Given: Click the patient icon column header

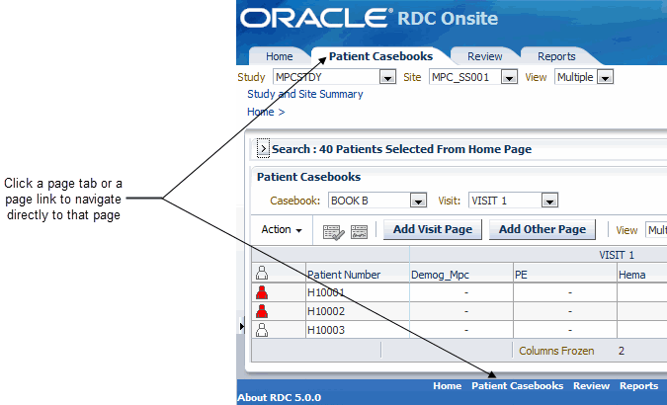Looking at the screenshot, I should click(262, 273).
